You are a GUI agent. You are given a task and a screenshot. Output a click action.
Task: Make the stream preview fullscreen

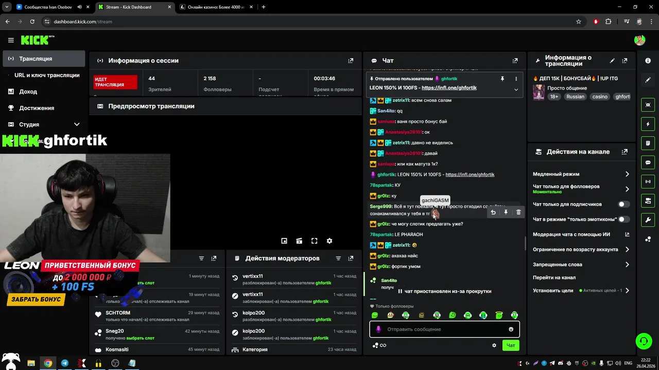point(314,241)
